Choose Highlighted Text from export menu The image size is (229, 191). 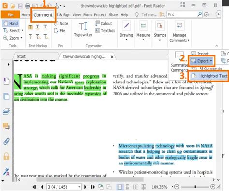[x=209, y=76]
